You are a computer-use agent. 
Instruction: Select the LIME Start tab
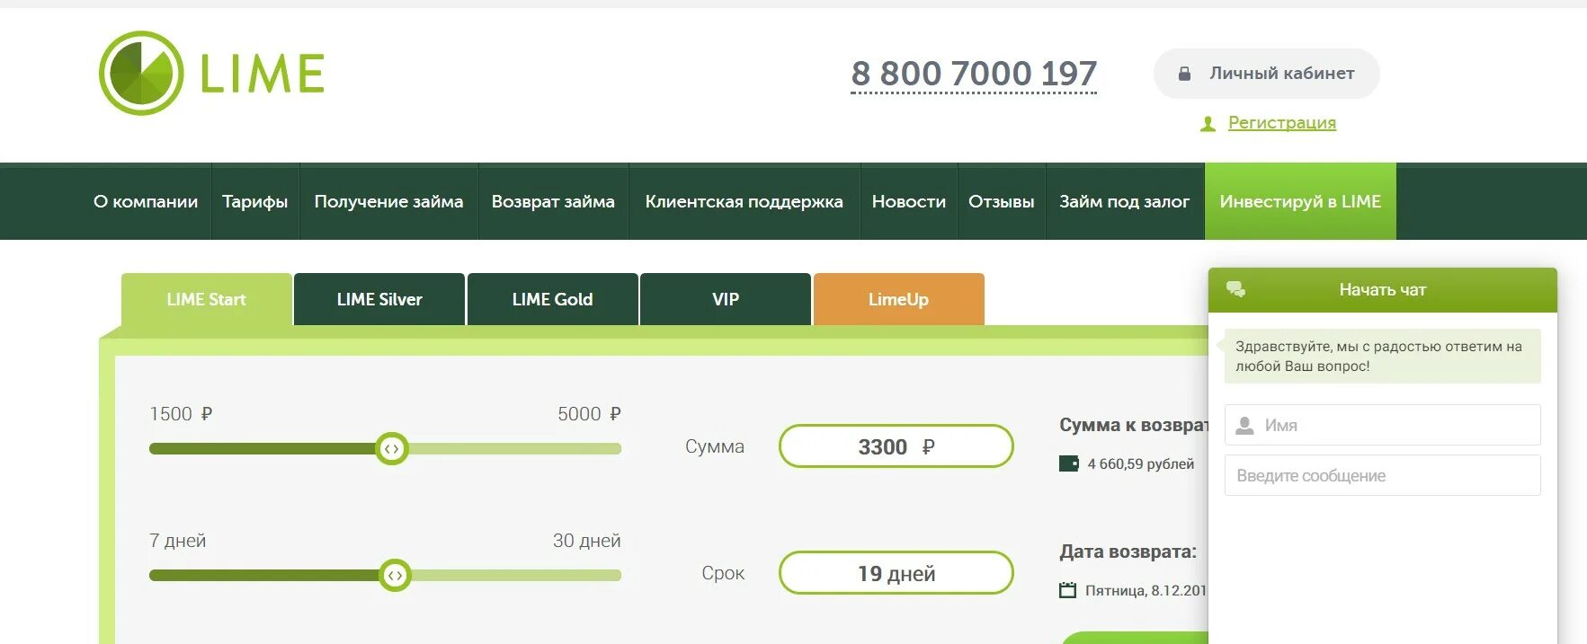click(x=206, y=299)
